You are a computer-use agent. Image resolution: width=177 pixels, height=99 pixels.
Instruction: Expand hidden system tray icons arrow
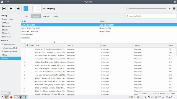163,97
